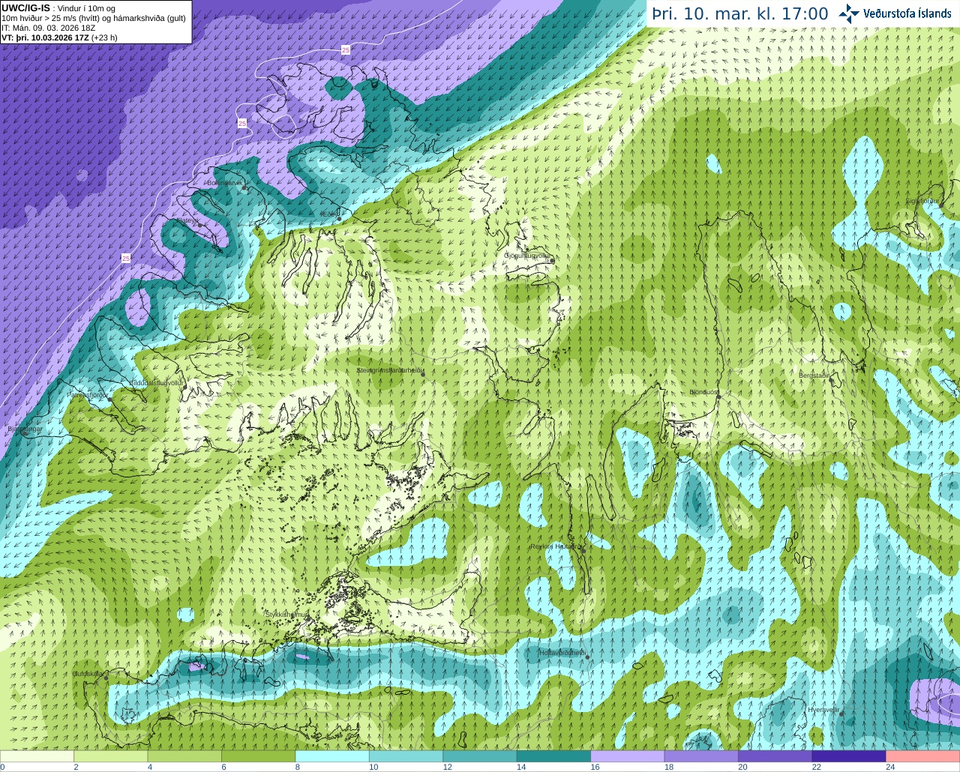960x772 pixels.
Task: Click the UWC/IG-IS model title
Action: point(26,8)
